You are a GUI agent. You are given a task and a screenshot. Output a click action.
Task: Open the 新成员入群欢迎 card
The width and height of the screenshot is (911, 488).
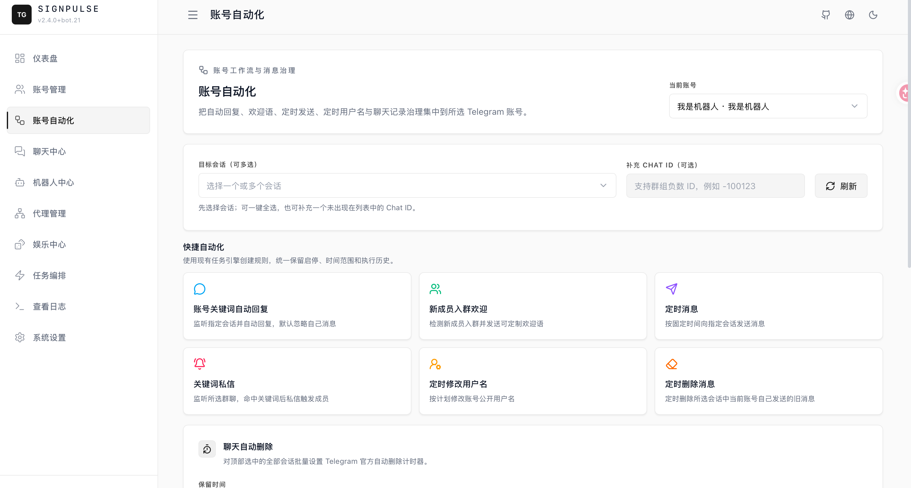[x=533, y=306]
